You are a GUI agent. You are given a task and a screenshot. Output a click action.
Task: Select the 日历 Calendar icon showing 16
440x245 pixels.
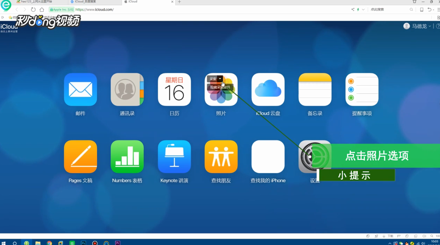point(174,89)
